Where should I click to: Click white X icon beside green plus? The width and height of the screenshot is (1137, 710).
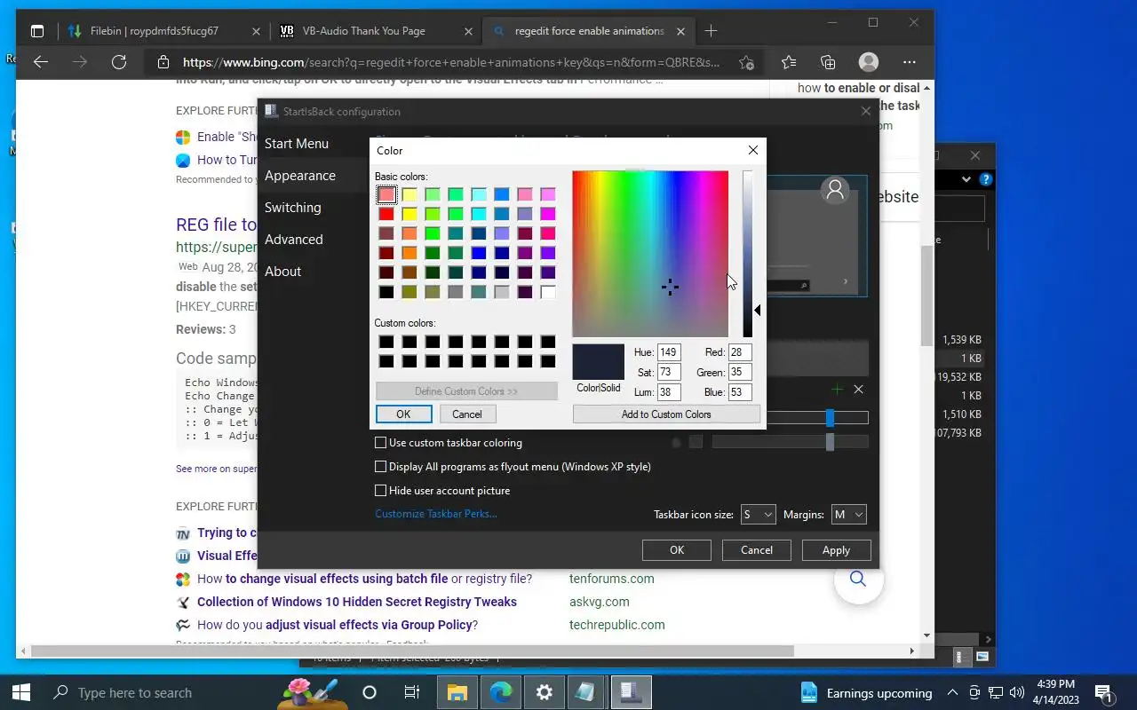(858, 390)
